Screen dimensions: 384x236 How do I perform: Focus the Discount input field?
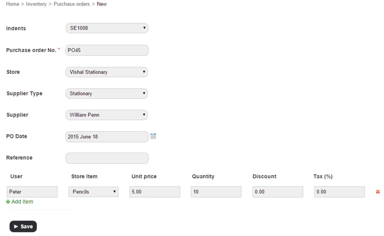click(277, 192)
